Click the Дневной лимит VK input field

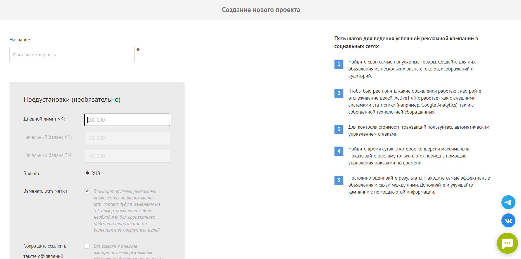click(x=127, y=120)
